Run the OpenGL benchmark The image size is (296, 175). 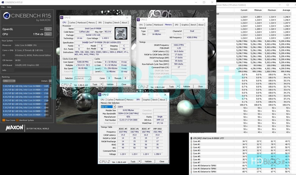click(x=48, y=29)
